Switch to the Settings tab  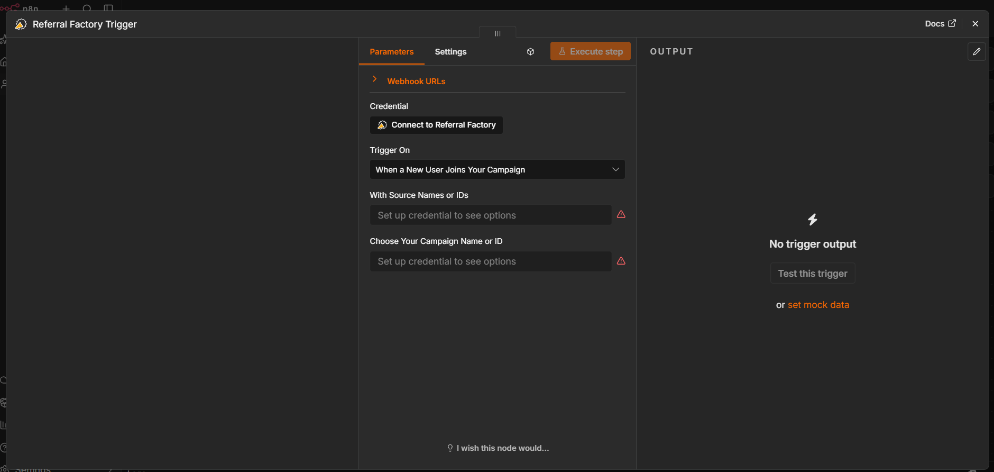(450, 52)
